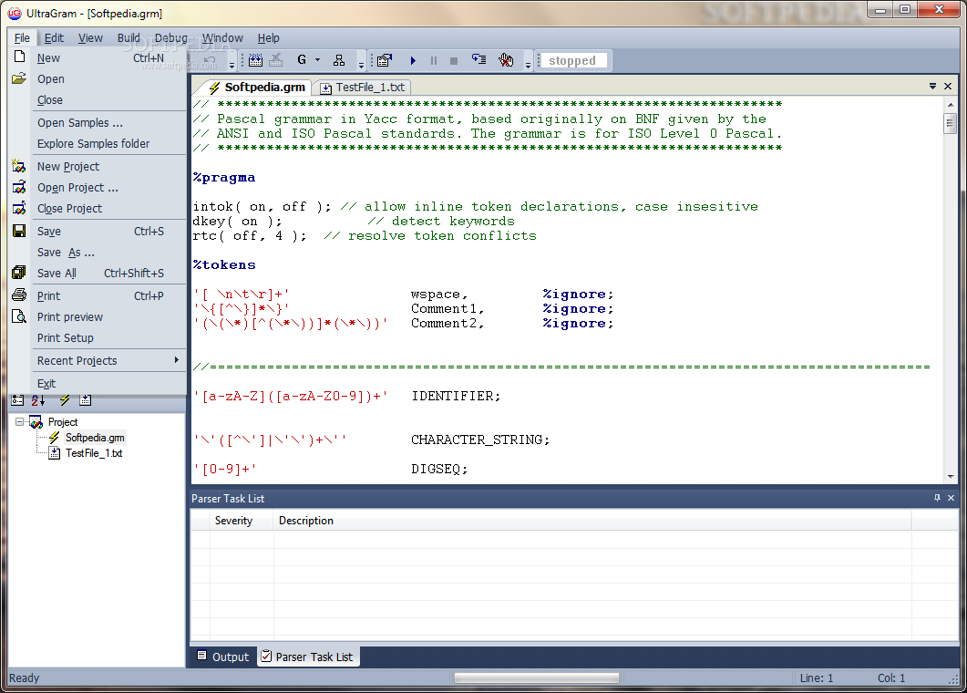Select Open Samples ... menu entry

point(98,123)
